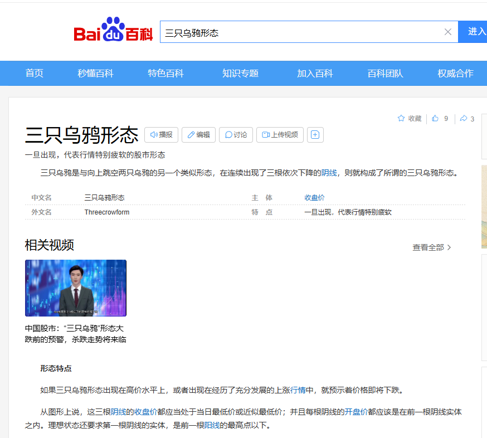Follow the 收盘价 link in the body paragraph
The image size is (487, 438).
click(x=145, y=412)
